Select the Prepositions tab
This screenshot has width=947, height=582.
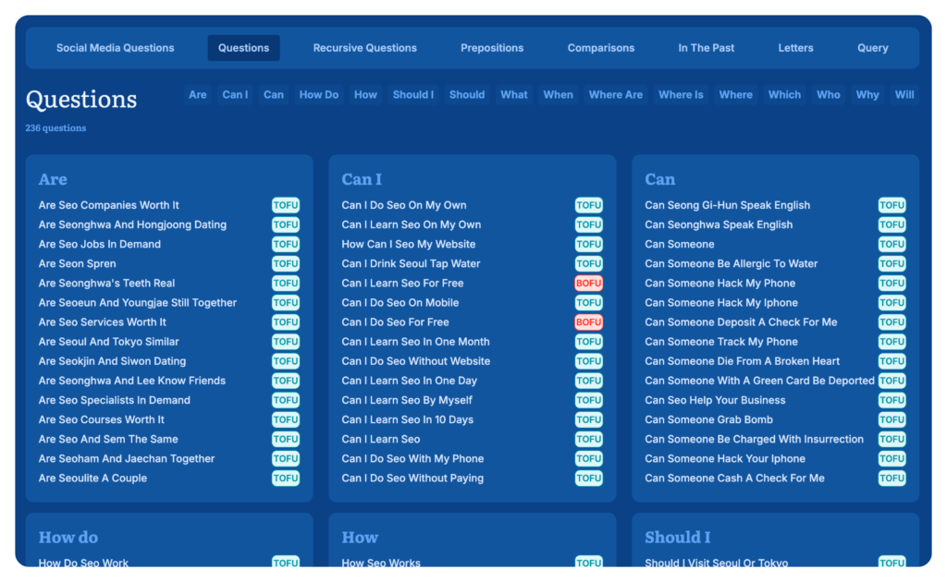click(492, 48)
